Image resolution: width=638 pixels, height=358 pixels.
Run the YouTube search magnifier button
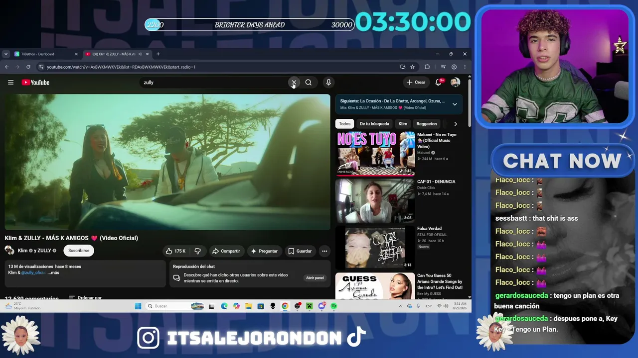coord(309,83)
